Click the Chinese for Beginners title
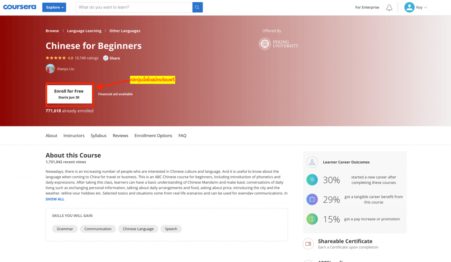The width and height of the screenshot is (451, 262). pyautogui.click(x=93, y=46)
